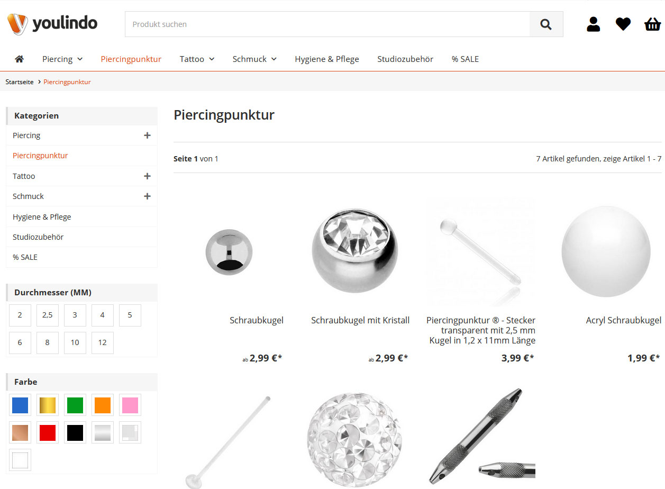This screenshot has width=665, height=489.
Task: Click the youlindo logo
Action: pyautogui.click(x=52, y=24)
